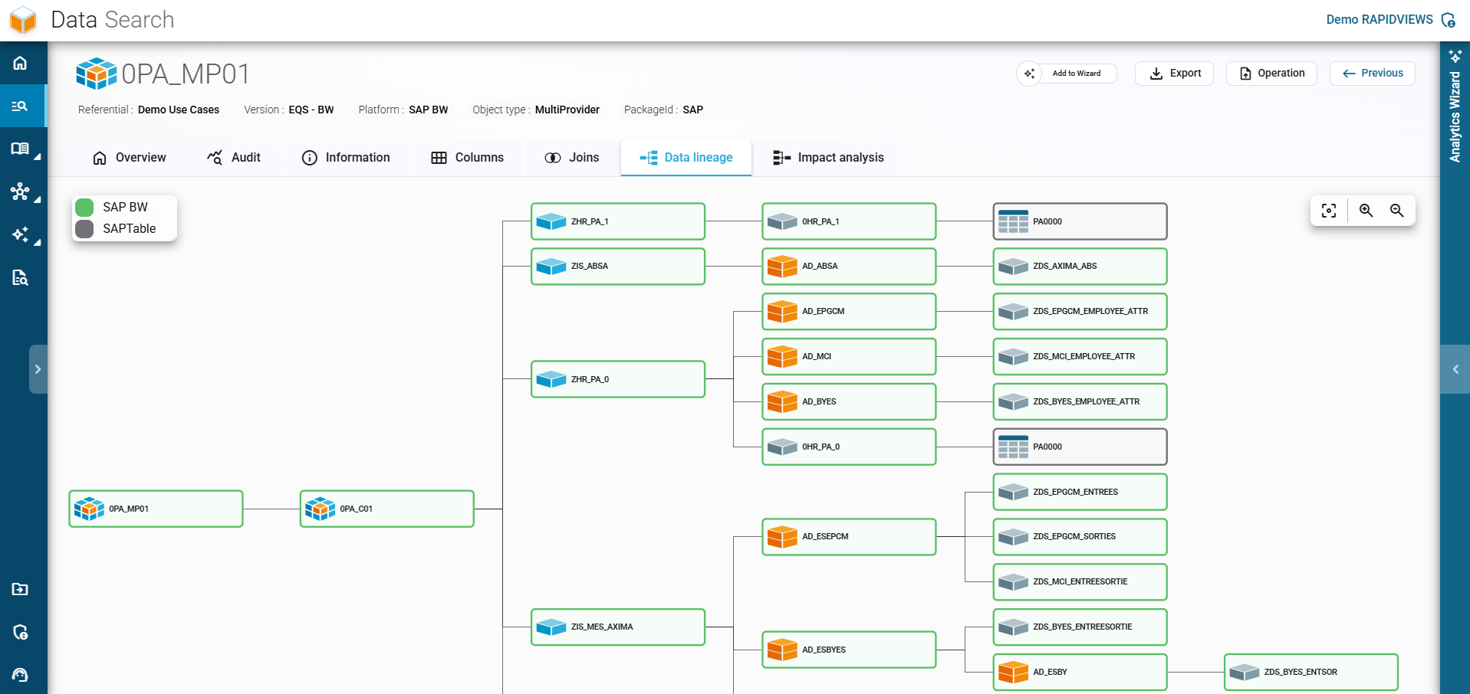Click the blue icon of ZHR_PA_1 node

[x=551, y=221]
